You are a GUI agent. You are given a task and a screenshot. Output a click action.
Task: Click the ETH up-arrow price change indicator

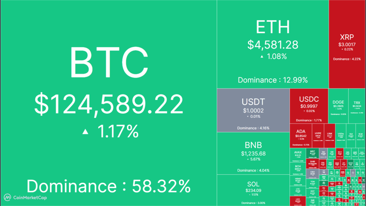coord(262,57)
